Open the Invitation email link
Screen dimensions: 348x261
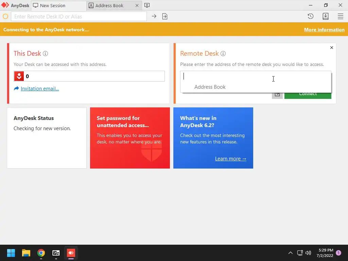[x=40, y=89]
